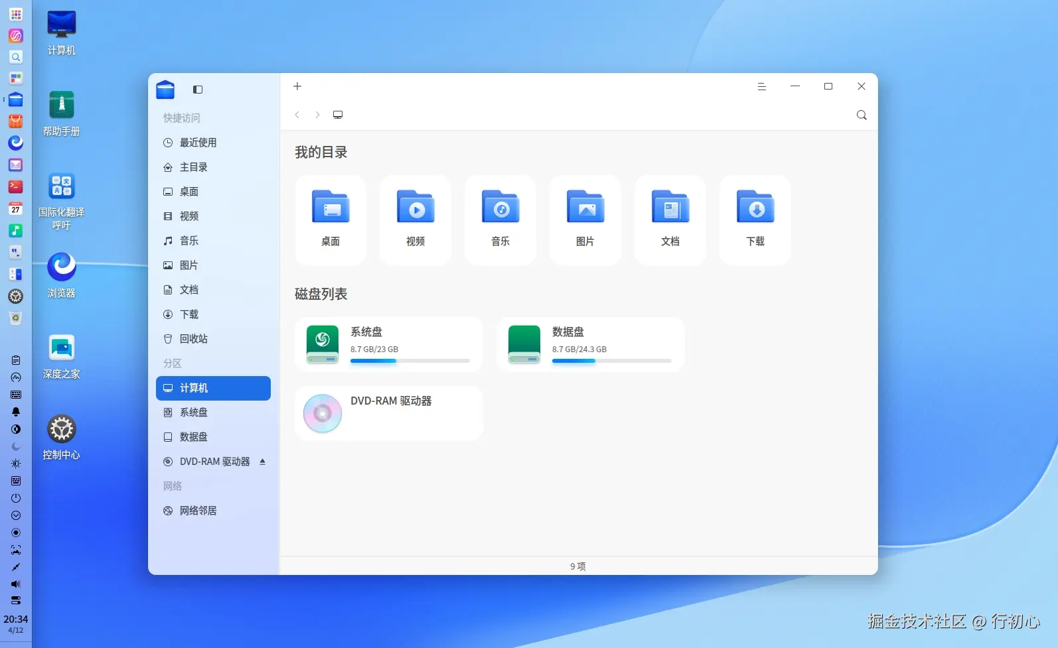Viewport: 1058px width, 648px height.
Task: Open the 桌面 folder in 我的目录
Action: 331,220
